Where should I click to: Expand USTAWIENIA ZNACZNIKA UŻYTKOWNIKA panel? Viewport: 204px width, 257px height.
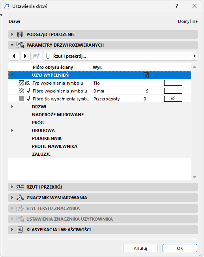(12, 219)
